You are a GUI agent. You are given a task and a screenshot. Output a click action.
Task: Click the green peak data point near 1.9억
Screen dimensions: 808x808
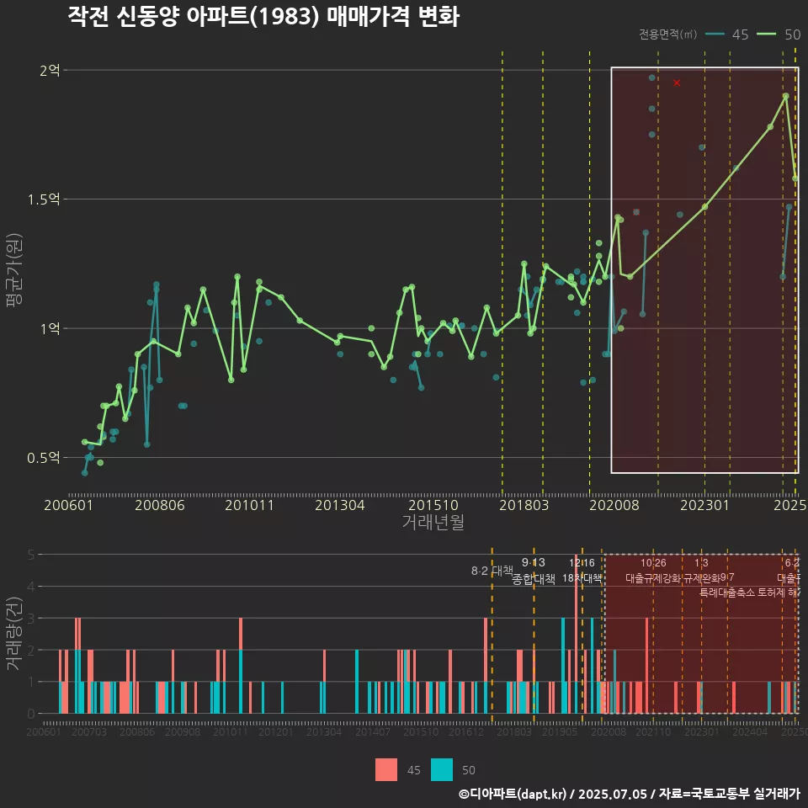click(786, 96)
